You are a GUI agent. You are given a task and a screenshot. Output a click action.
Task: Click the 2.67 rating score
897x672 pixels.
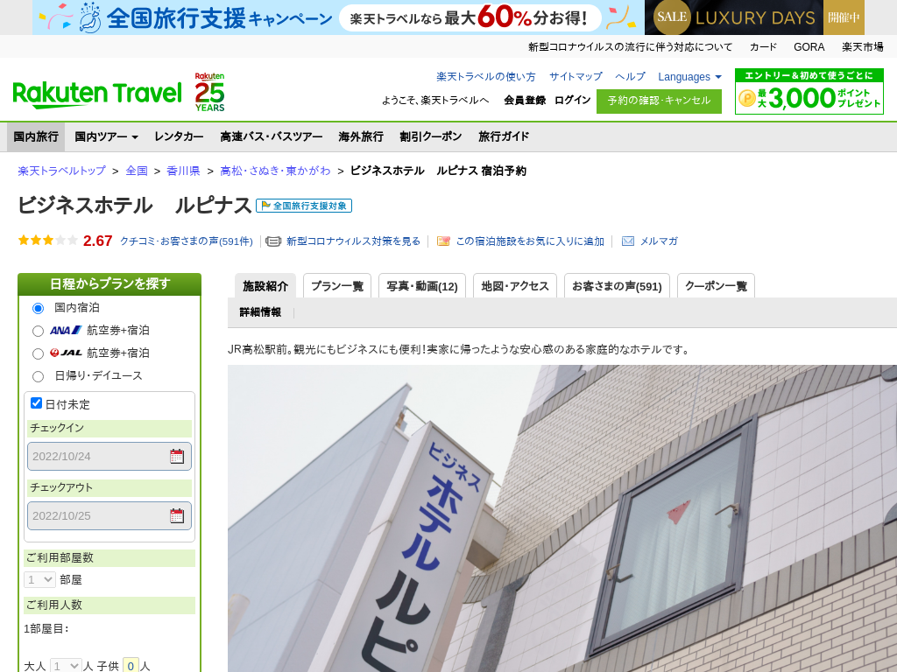[x=98, y=241]
